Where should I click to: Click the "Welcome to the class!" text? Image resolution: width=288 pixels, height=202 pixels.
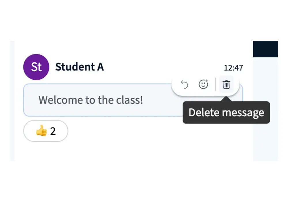91,100
